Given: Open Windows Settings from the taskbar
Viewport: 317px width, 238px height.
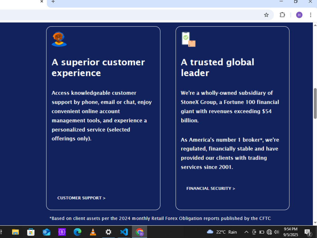Looking at the screenshot, I should tap(108, 232).
